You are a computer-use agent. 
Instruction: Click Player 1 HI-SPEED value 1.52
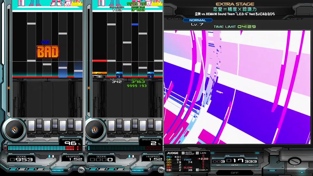tap(75, 159)
